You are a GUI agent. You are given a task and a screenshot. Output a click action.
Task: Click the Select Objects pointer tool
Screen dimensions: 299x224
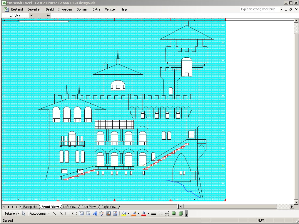pos(24,213)
